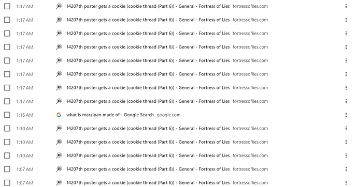
Task: Open the "what is marzipan made of" link
Action: [x=110, y=115]
